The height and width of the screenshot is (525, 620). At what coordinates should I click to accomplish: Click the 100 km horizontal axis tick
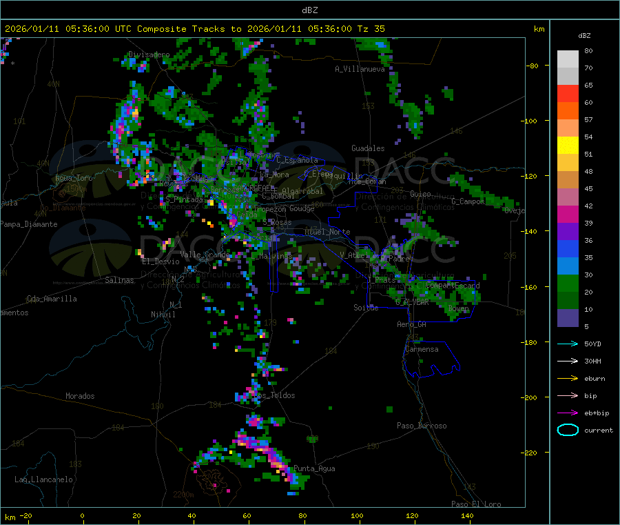(357, 516)
